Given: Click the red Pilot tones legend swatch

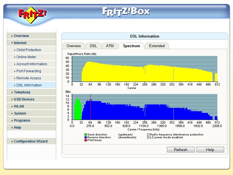Looking at the screenshot, I should click(85, 140).
